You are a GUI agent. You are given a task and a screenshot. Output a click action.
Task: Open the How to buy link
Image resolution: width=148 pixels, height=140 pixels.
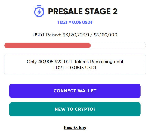pyautogui.click(x=75, y=128)
